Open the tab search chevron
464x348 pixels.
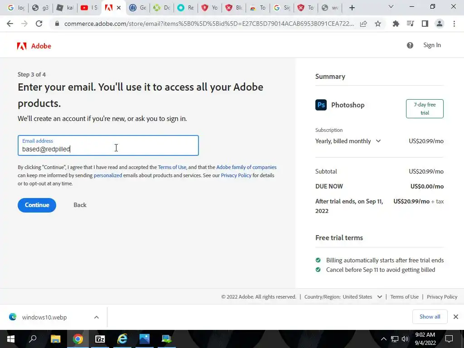[391, 6]
